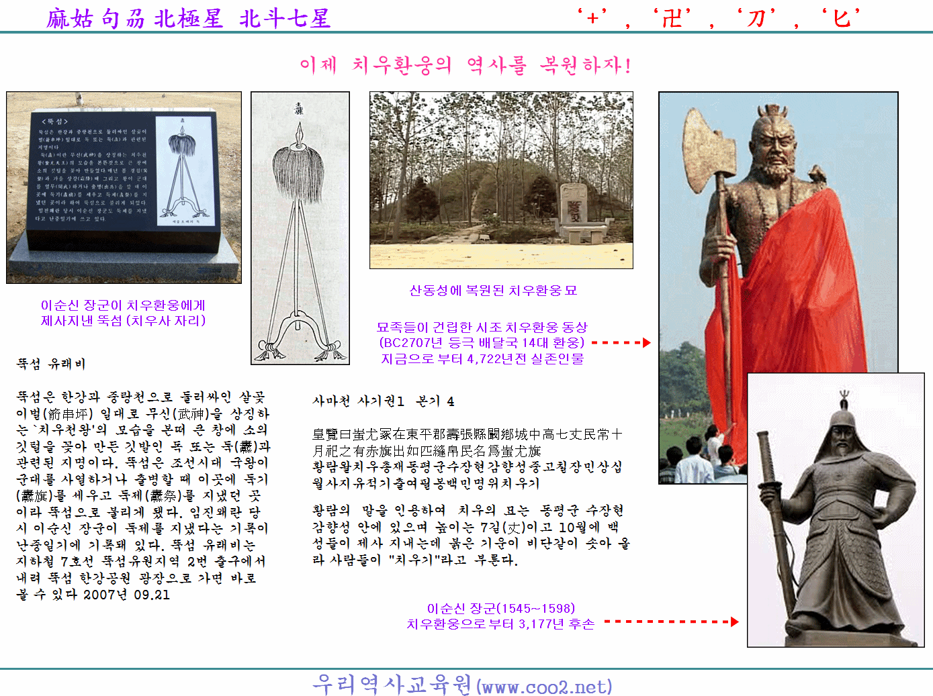The image size is (933, 696).
Task: Select the caption 산동성에 복원된 치우환웅 묘
Action: tap(493, 290)
